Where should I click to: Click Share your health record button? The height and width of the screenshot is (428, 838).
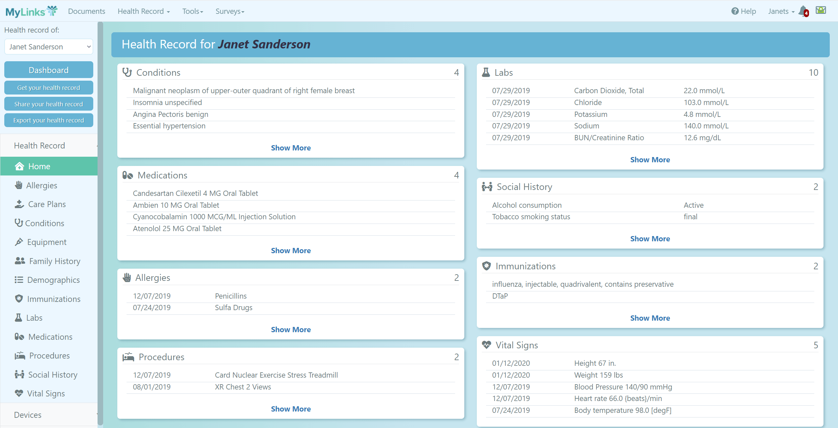tap(49, 104)
